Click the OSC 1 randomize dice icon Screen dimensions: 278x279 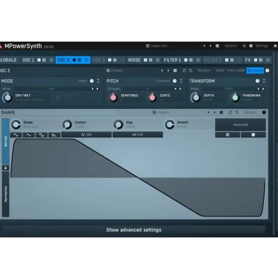[x=39, y=60]
